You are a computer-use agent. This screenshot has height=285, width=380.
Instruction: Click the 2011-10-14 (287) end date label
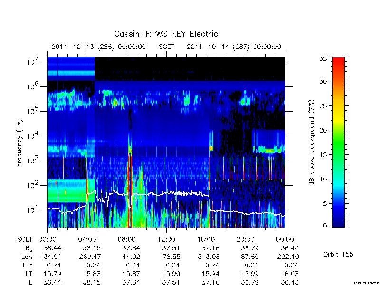[234, 47]
